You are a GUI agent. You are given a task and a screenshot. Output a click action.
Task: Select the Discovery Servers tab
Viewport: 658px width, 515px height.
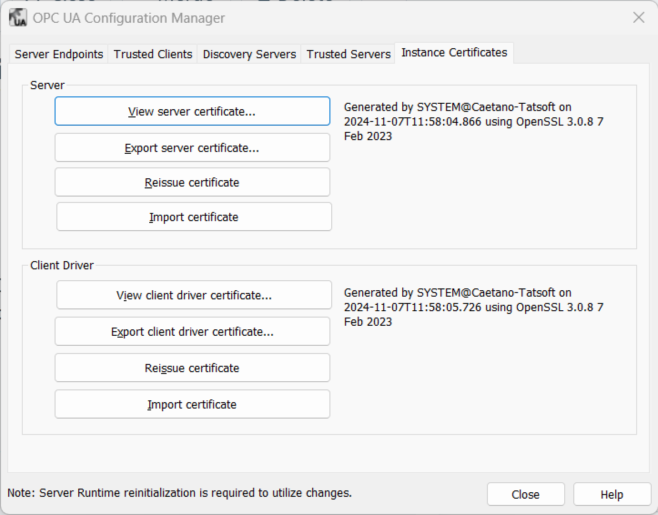[249, 54]
